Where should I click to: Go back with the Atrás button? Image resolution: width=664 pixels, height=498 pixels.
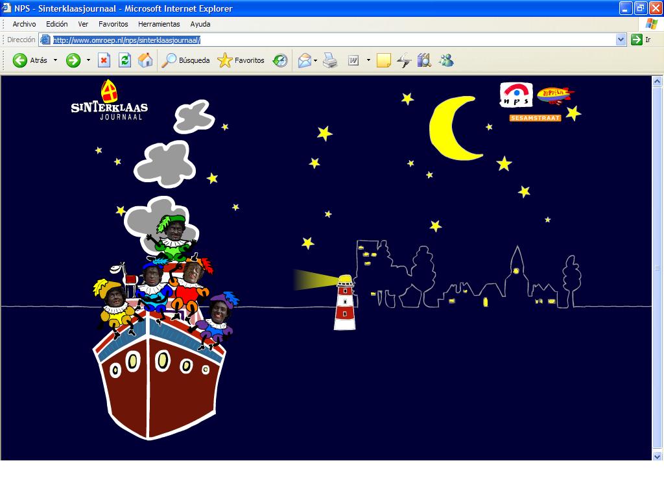[30, 60]
